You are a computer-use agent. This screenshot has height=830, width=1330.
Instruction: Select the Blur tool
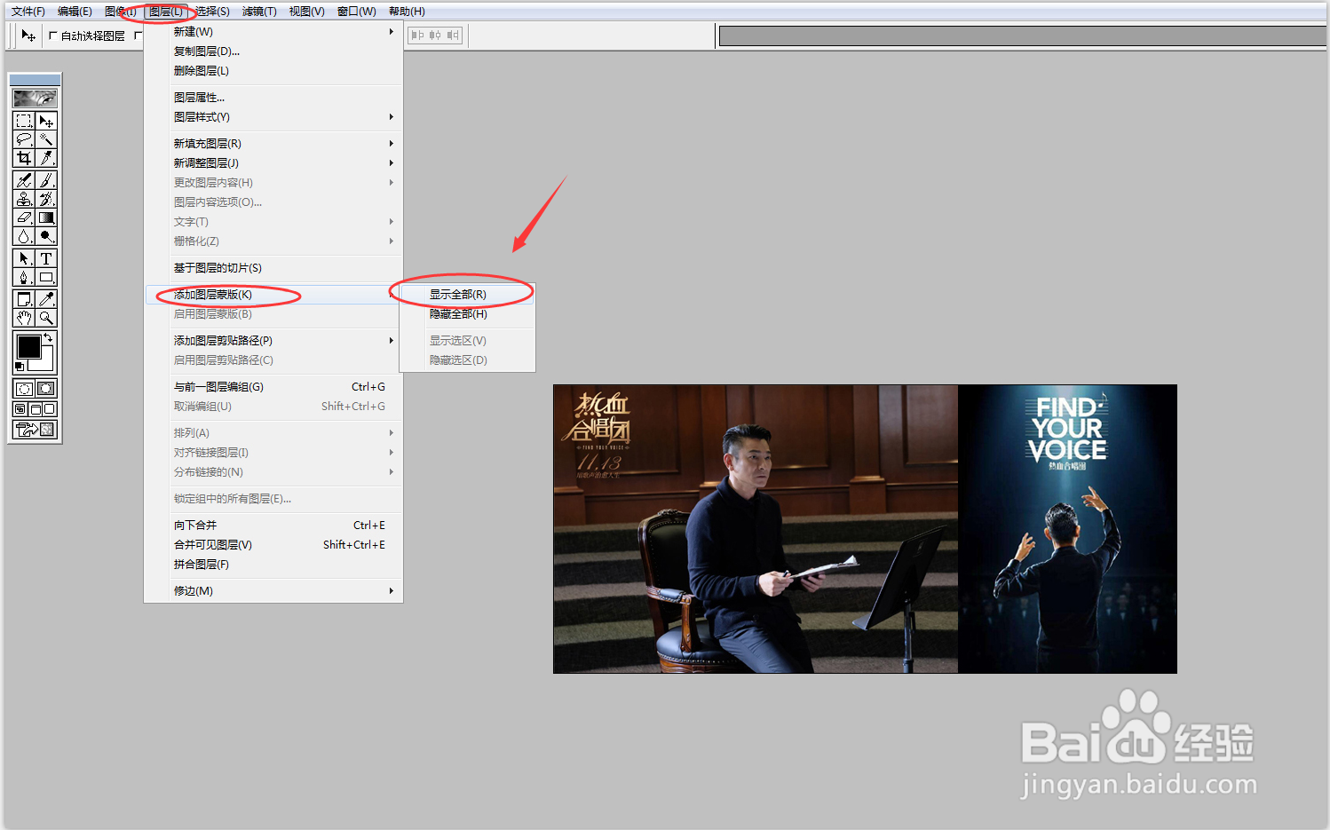point(24,236)
